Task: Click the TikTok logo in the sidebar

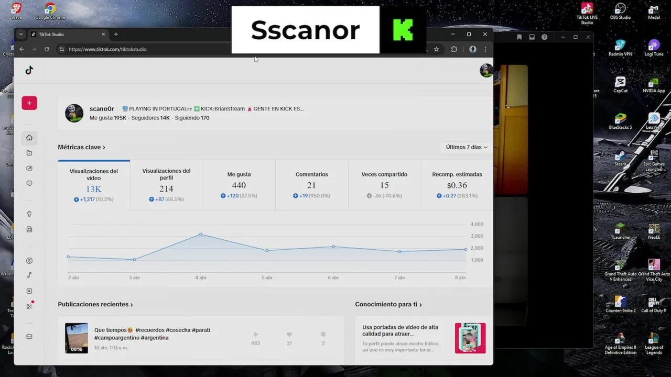Action: click(x=29, y=70)
